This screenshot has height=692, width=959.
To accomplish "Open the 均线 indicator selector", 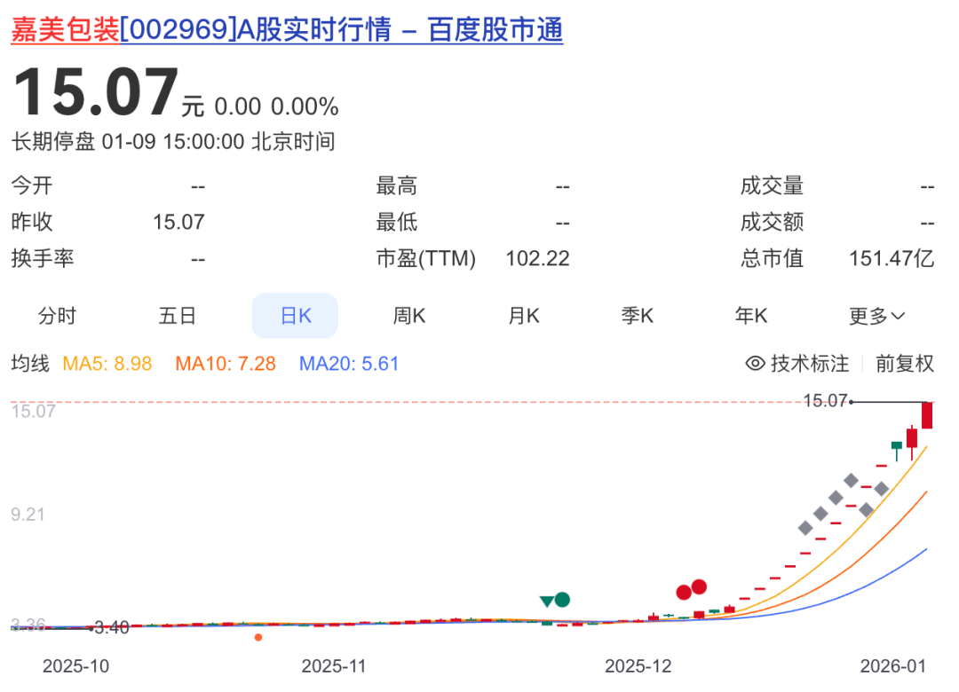I will tap(30, 364).
